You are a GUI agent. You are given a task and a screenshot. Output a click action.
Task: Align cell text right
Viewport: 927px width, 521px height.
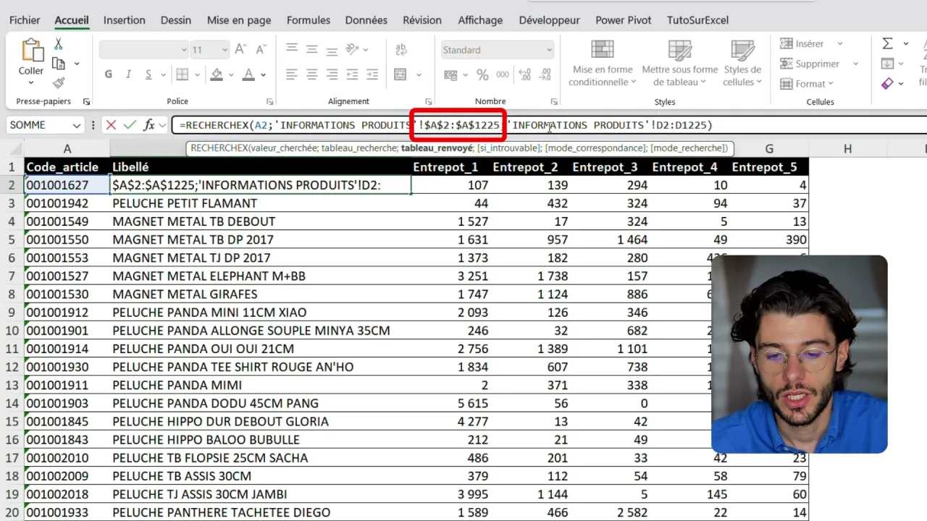(332, 74)
